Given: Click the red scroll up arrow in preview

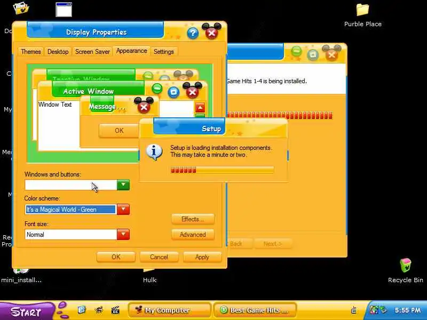Looking at the screenshot, I should [200, 108].
